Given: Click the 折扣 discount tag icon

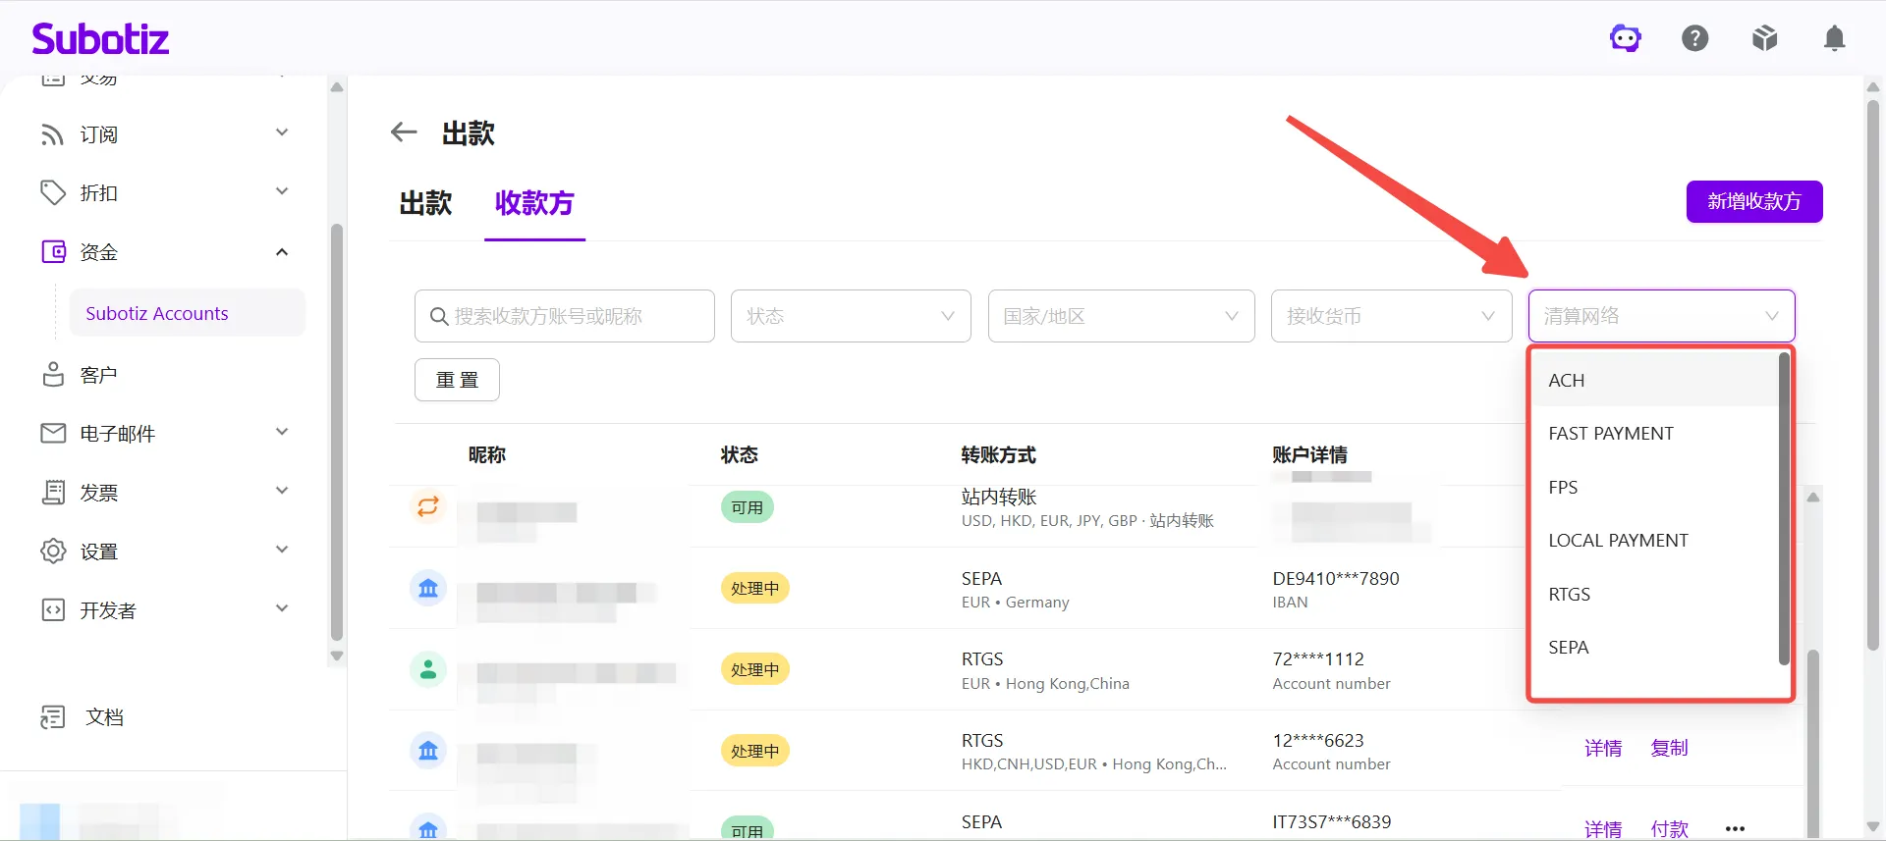Looking at the screenshot, I should pyautogui.click(x=52, y=193).
